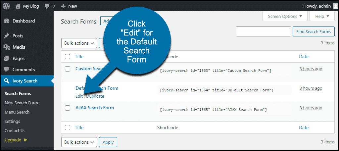The image size is (339, 151).
Task: Select Ivory Search in the sidebar
Action: click(27, 81)
